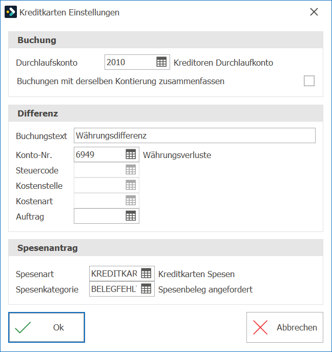Click the Kreditkarten Spesen description text

196,274
